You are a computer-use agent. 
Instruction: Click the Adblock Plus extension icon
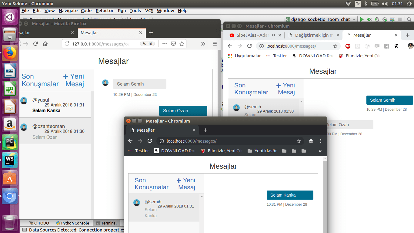click(x=348, y=46)
